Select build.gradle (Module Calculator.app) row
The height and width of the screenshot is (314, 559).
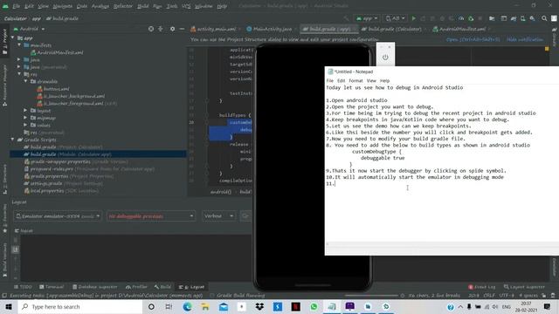[98, 154]
